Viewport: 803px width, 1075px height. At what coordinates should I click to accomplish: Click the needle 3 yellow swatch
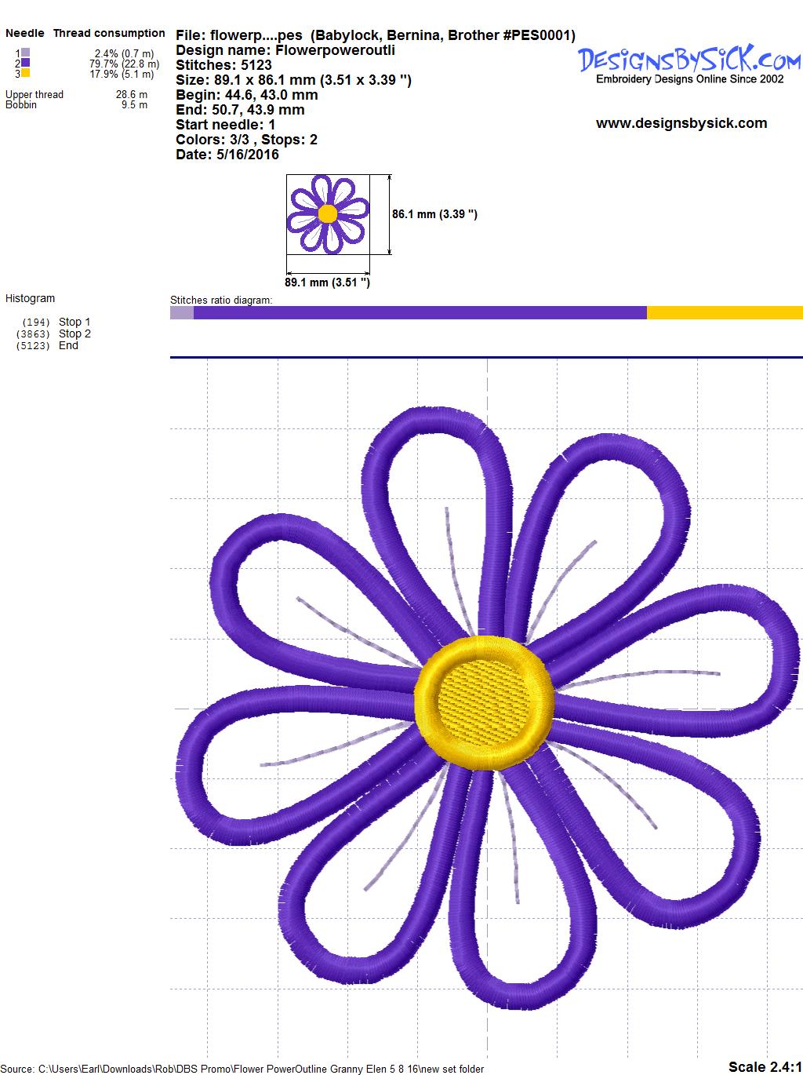(x=25, y=73)
